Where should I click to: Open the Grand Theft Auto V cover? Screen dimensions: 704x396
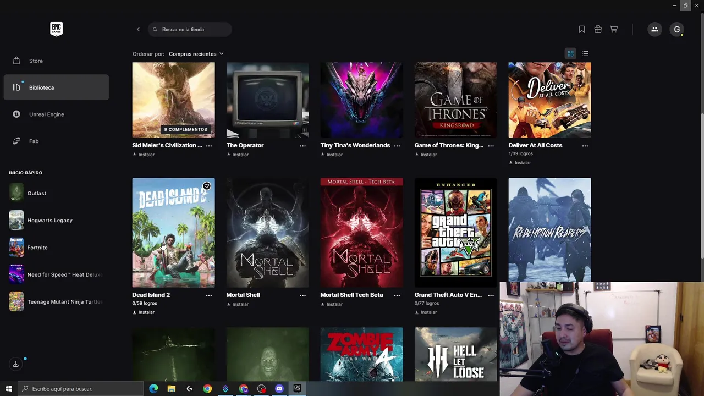click(455, 232)
